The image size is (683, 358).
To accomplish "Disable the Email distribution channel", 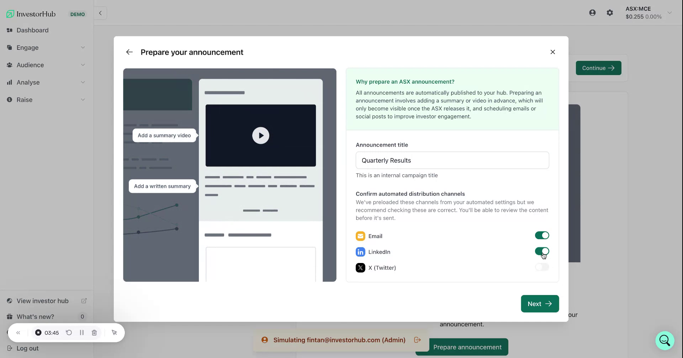I will point(542,235).
